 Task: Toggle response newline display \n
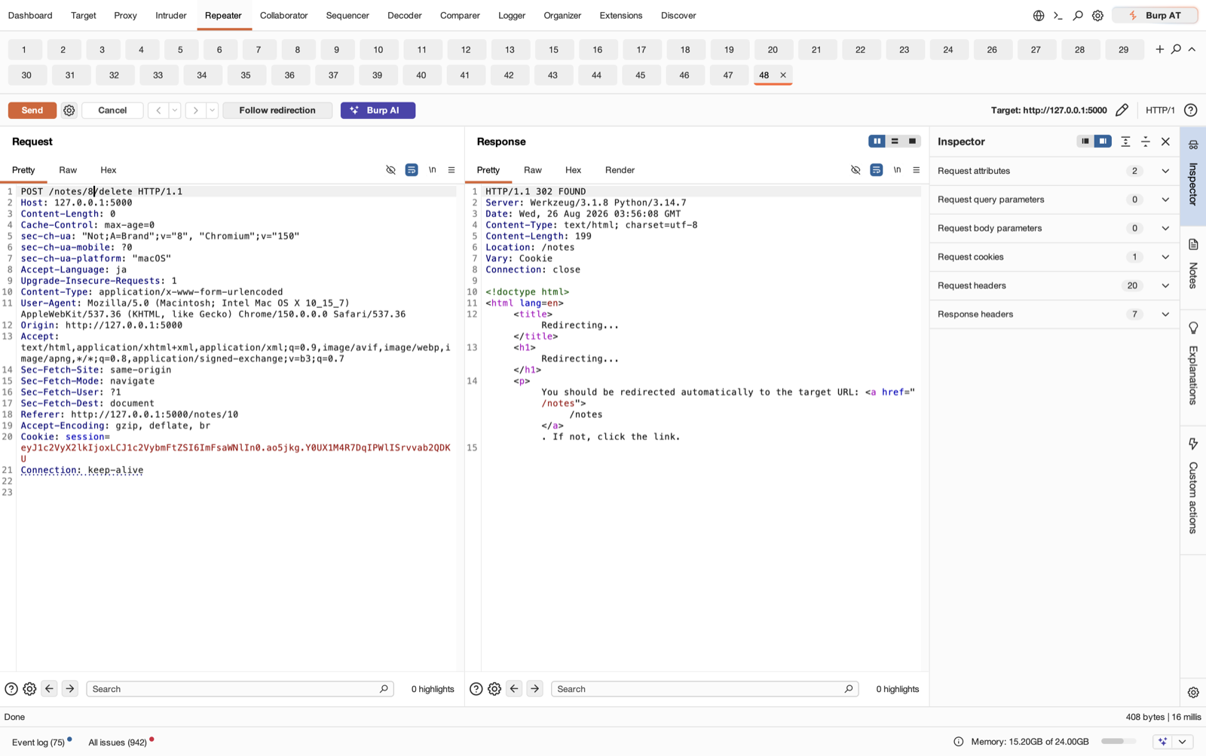point(898,170)
